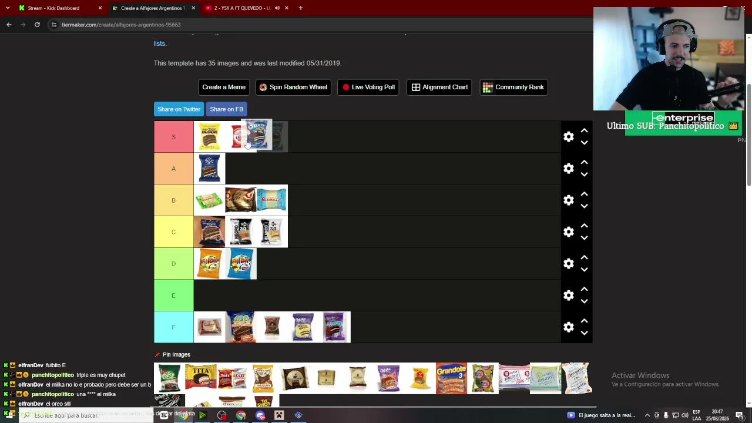This screenshot has width=752, height=423.
Task: Move tier E row down
Action: [584, 301]
